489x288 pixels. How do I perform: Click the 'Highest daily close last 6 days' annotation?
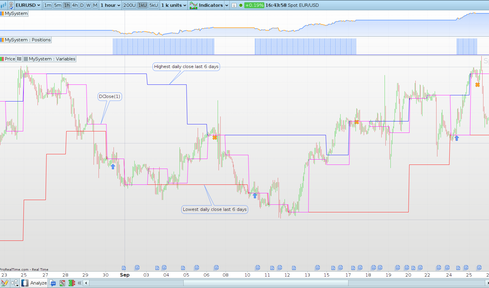186,67
